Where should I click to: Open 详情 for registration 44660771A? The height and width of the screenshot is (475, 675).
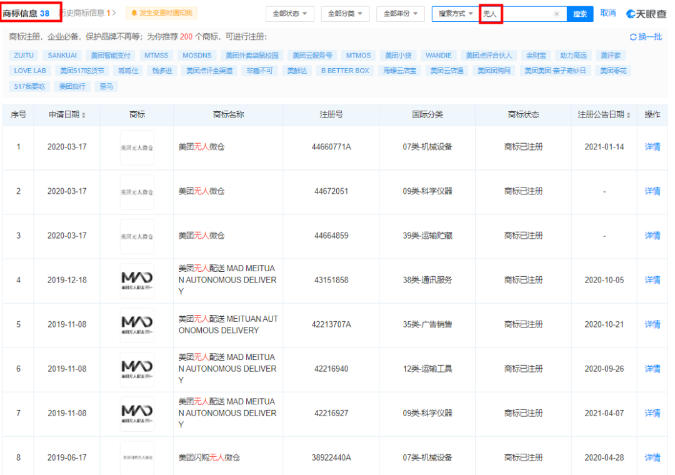point(652,147)
